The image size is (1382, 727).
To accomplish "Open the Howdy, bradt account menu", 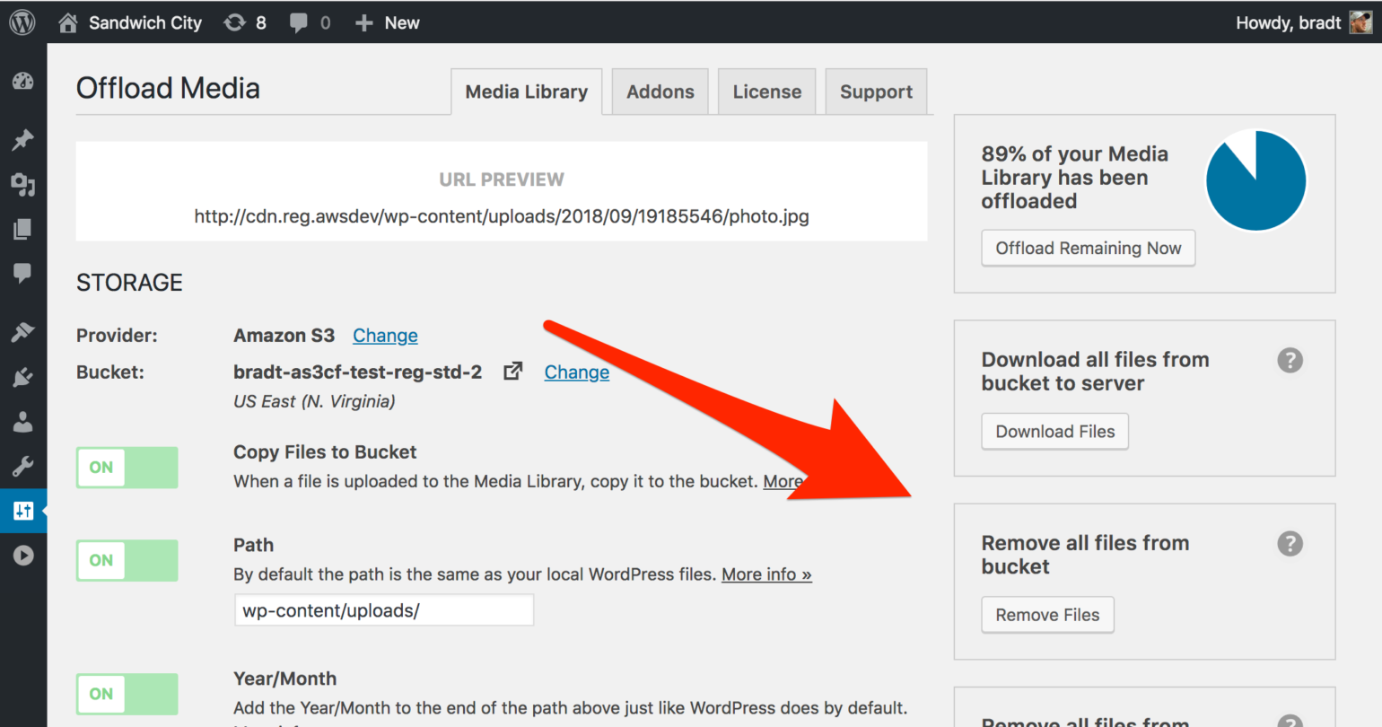I will (1302, 22).
